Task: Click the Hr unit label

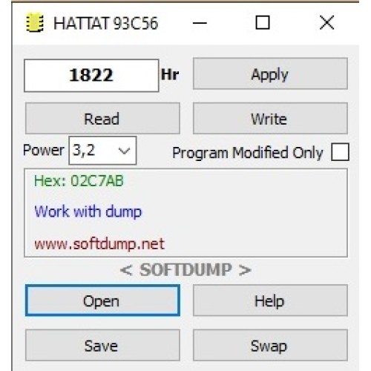Action: (x=170, y=74)
